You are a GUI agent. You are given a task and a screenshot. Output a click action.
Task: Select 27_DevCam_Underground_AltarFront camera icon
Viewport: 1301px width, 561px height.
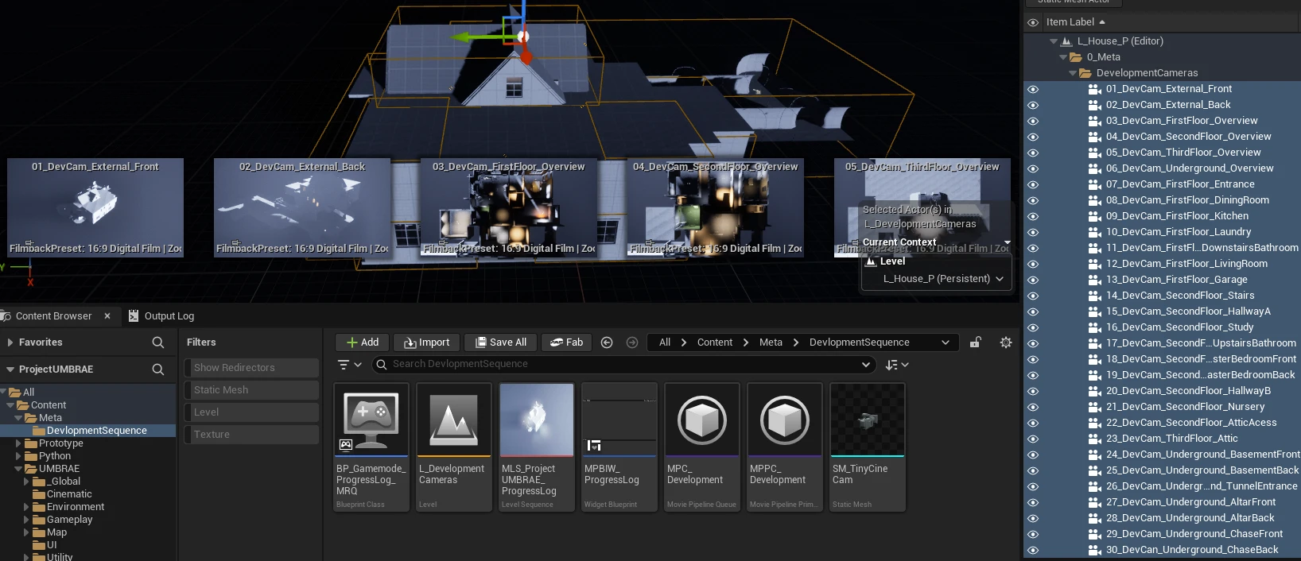[1095, 502]
